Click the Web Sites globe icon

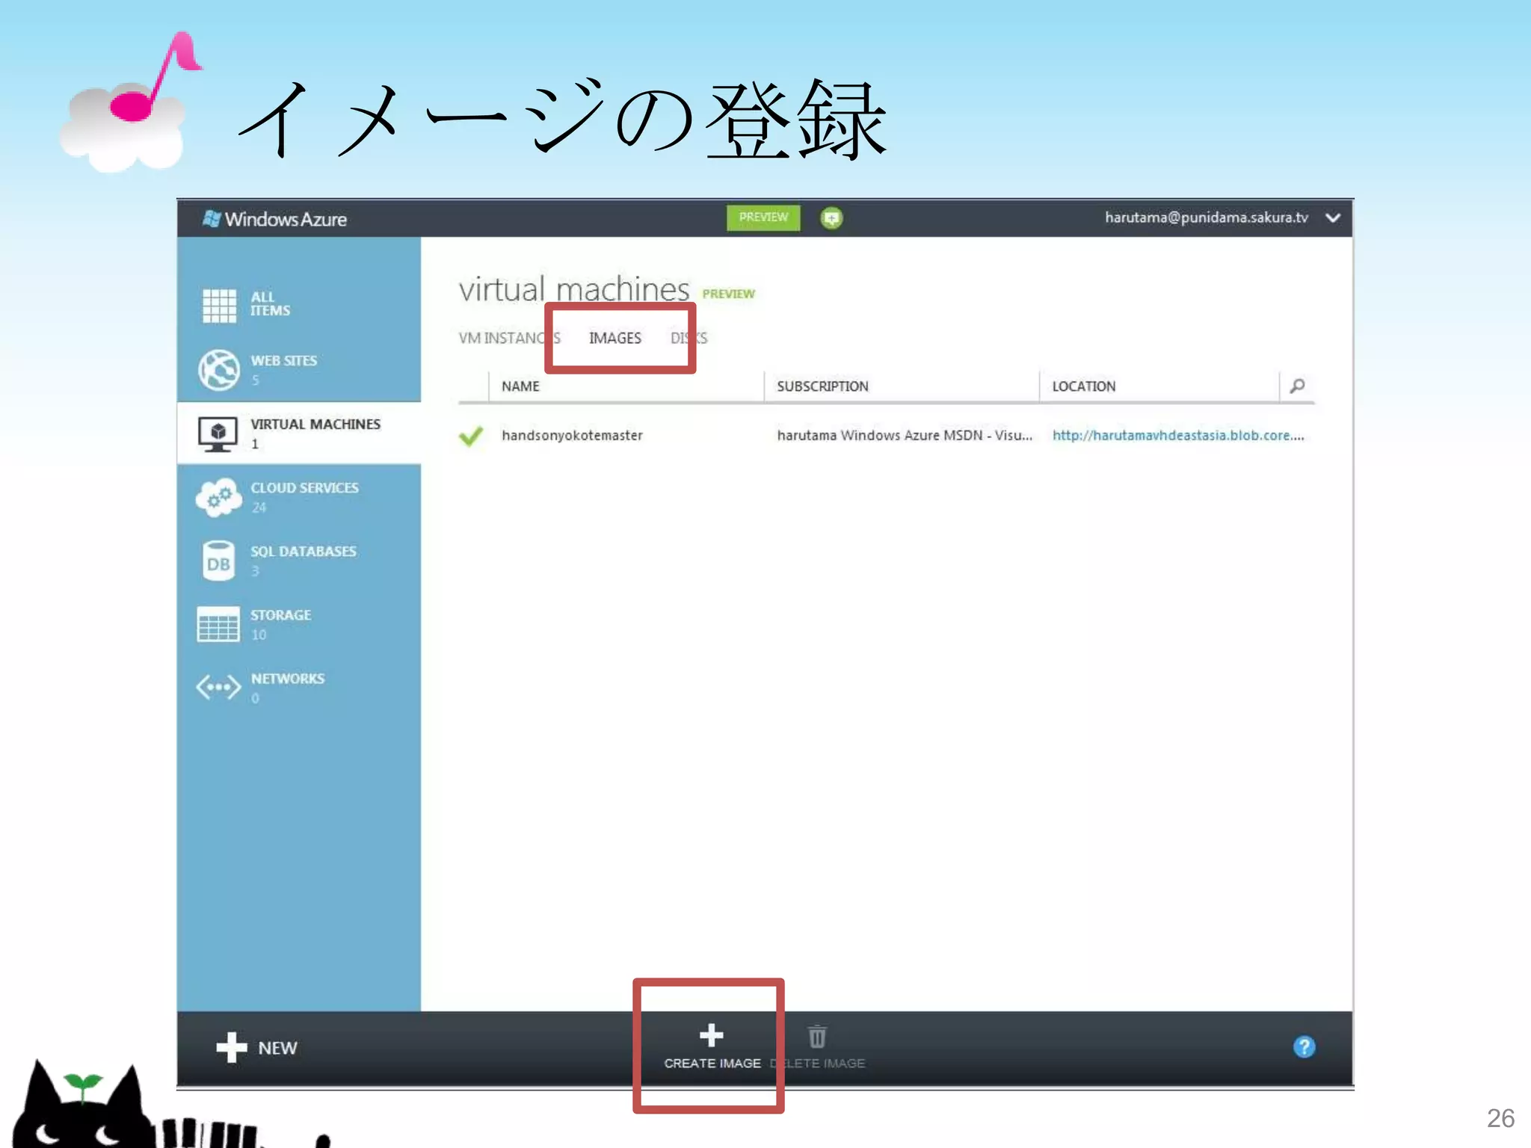219,369
